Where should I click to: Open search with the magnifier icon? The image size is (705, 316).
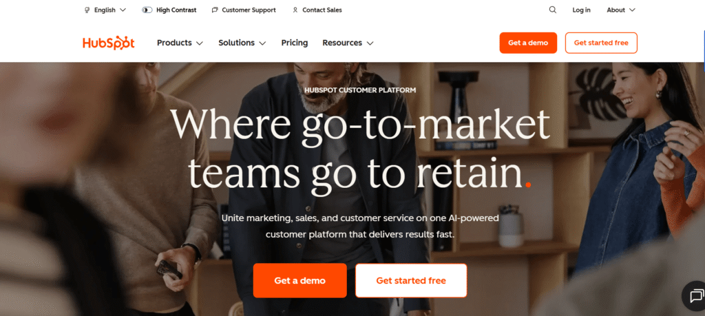tap(553, 10)
